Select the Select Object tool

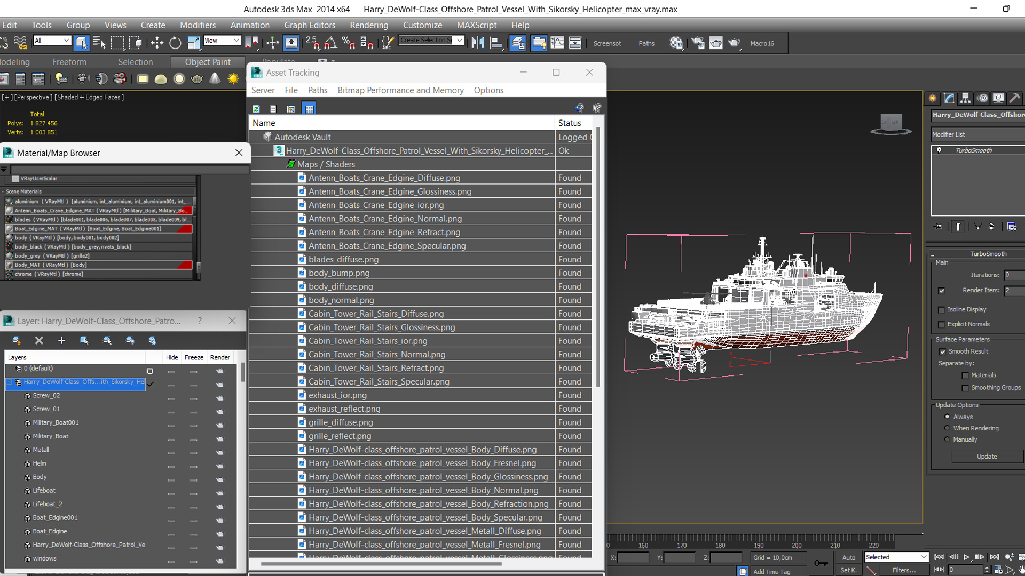coord(81,43)
